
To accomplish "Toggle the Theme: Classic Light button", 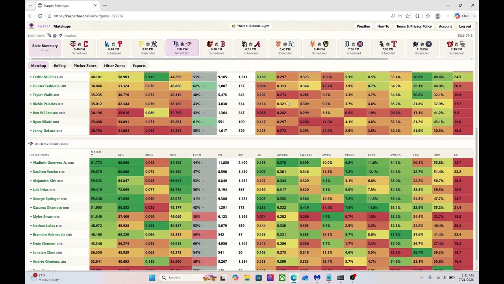I will [250, 26].
